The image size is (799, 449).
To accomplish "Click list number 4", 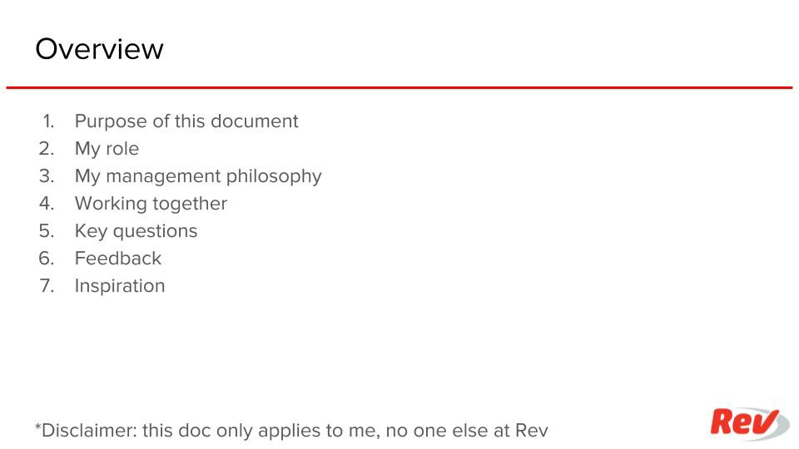I will 47,204.
